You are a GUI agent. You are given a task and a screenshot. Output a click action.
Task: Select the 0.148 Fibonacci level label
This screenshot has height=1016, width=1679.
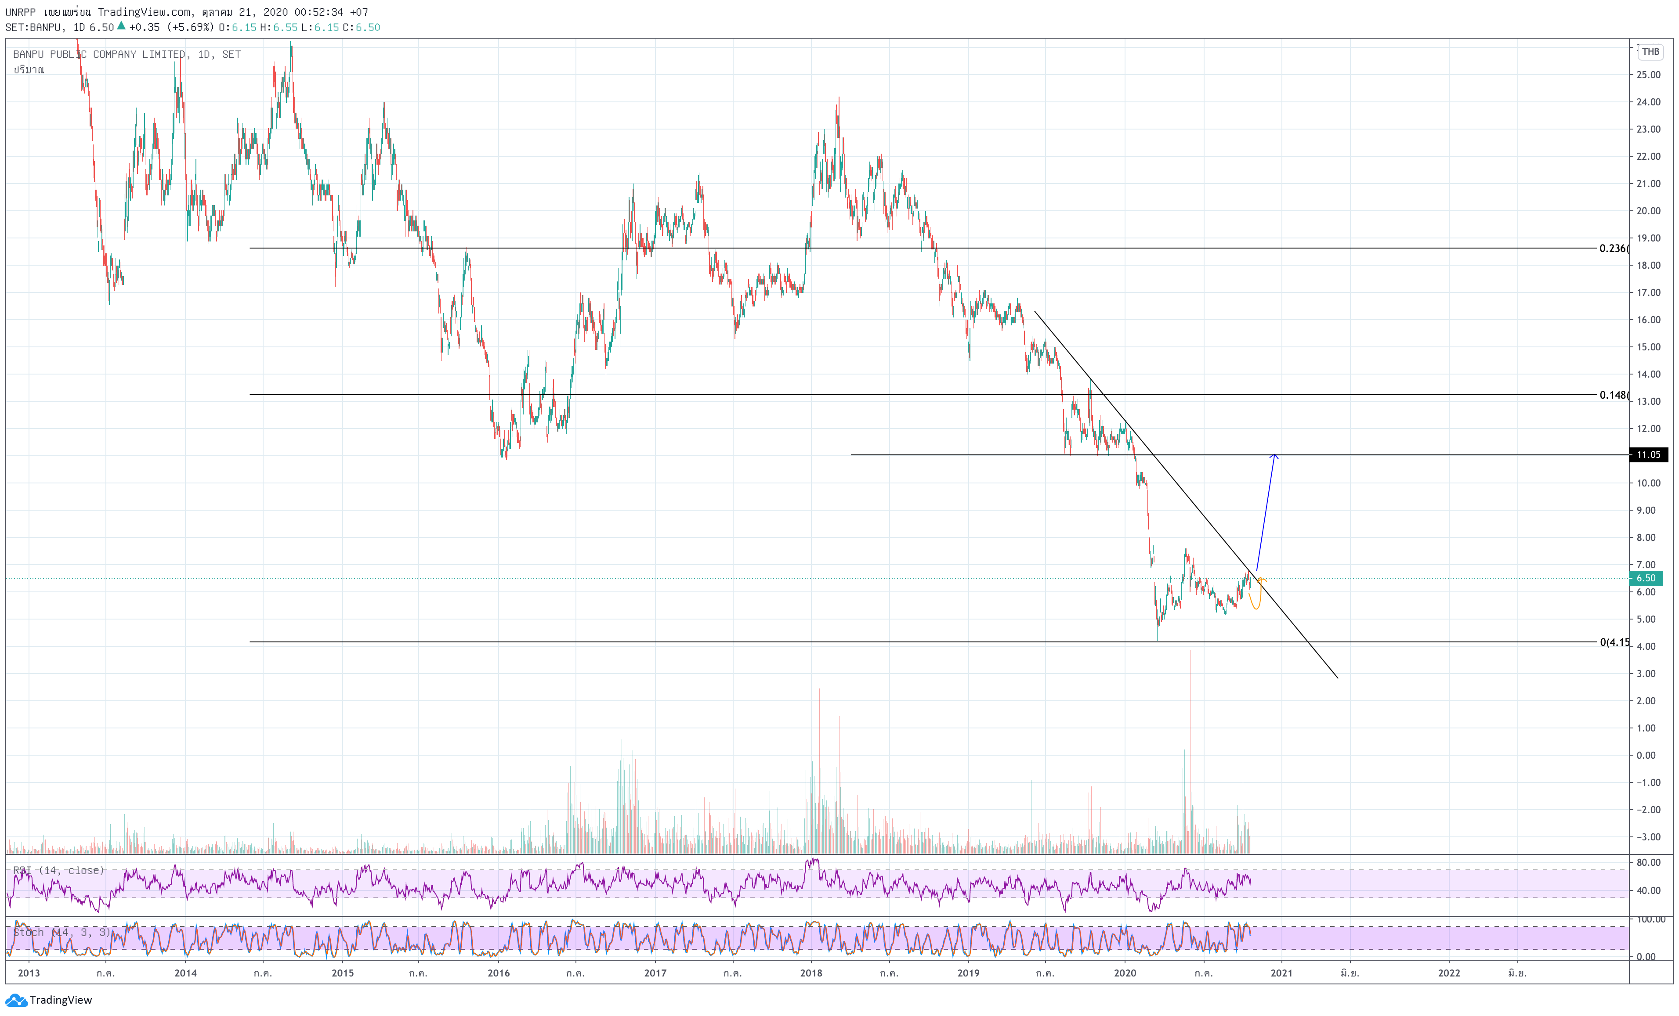[1614, 395]
